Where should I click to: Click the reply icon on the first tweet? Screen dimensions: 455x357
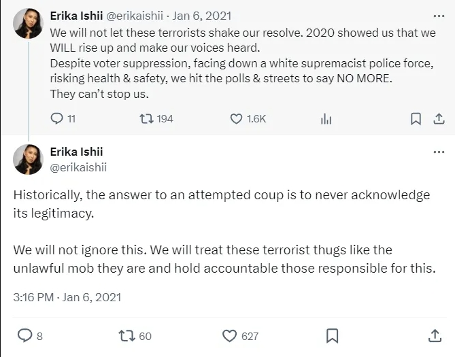(56, 118)
